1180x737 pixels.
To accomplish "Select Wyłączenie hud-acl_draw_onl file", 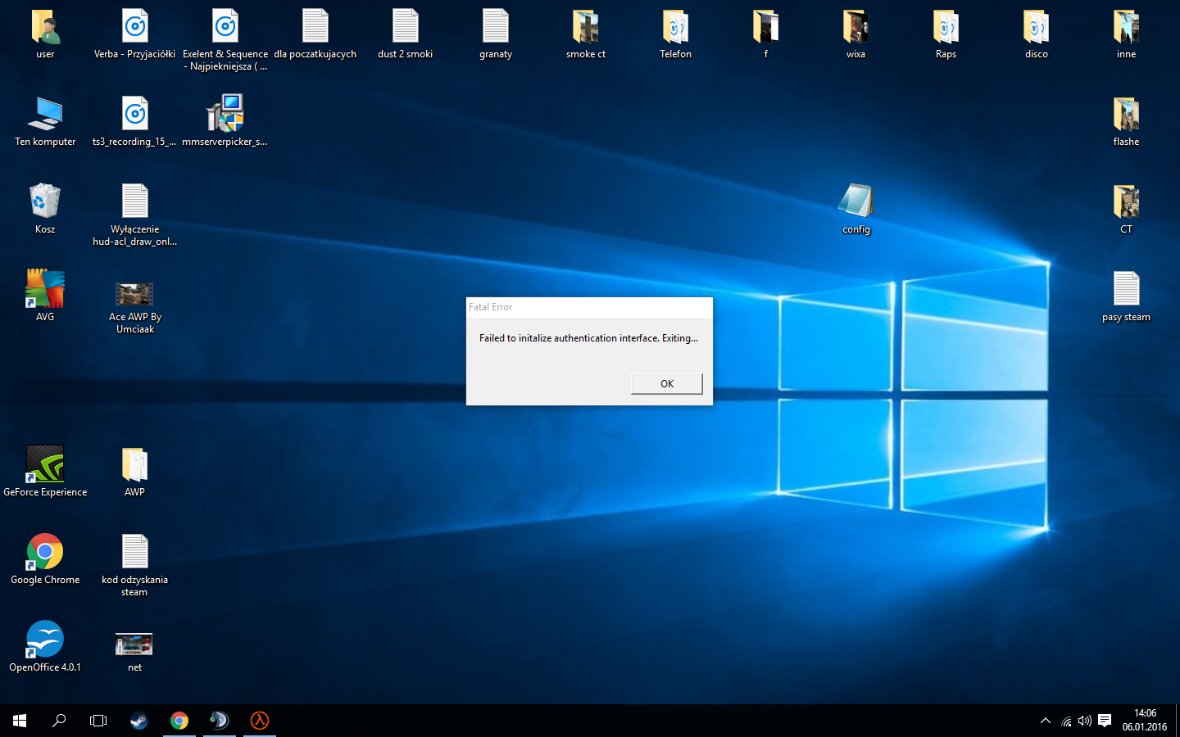I will pyautogui.click(x=135, y=215).
